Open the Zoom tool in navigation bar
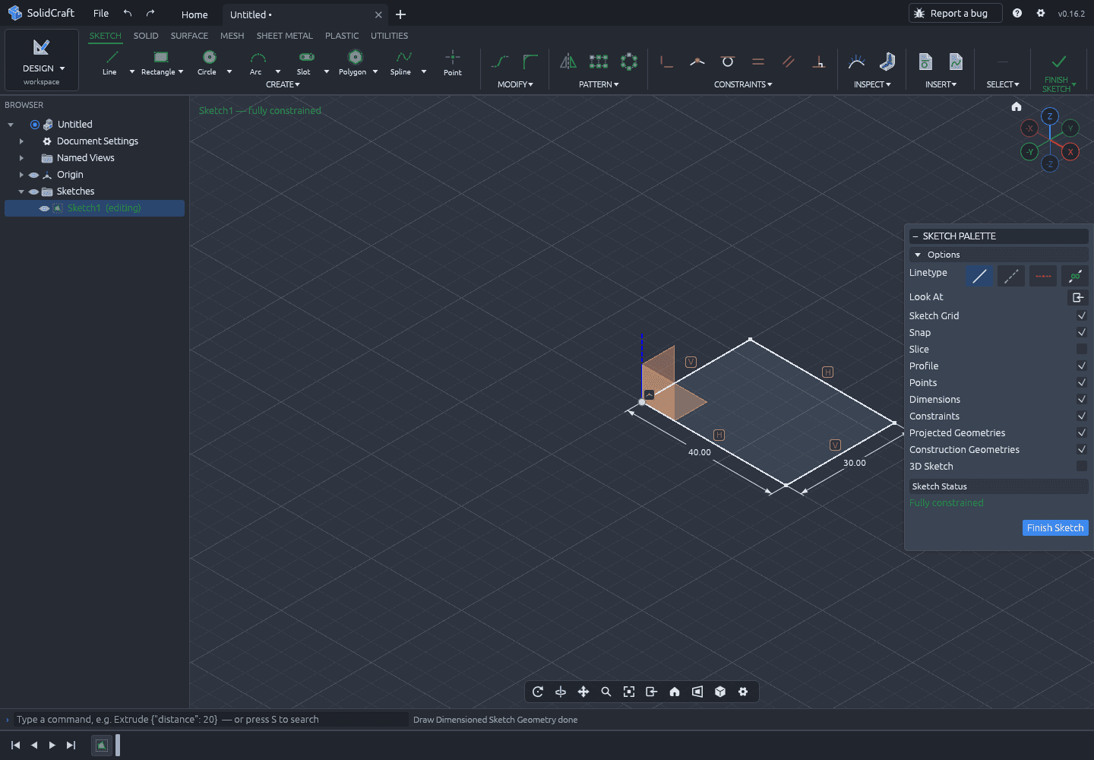Viewport: 1094px width, 760px height. coord(606,692)
